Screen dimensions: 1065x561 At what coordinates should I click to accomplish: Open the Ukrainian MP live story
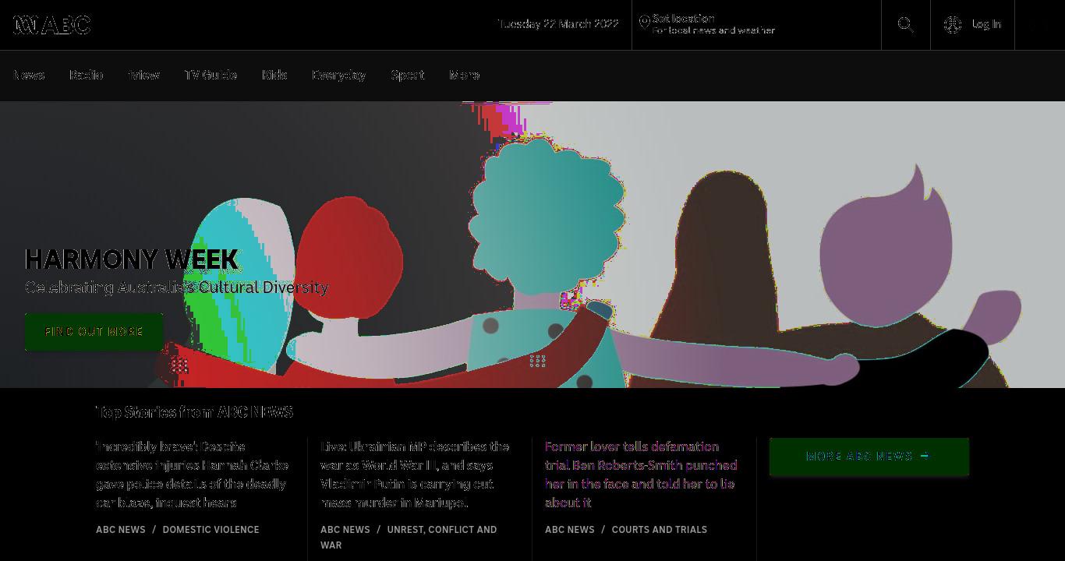coord(415,475)
